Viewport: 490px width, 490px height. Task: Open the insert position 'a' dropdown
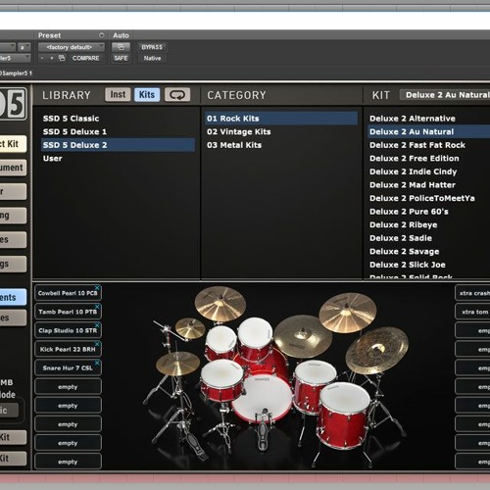pyautogui.click(x=24, y=47)
